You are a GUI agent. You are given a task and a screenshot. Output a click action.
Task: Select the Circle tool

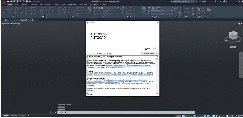coord(16,10)
